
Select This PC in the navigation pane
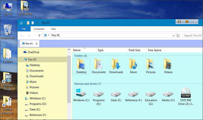coord(42,59)
